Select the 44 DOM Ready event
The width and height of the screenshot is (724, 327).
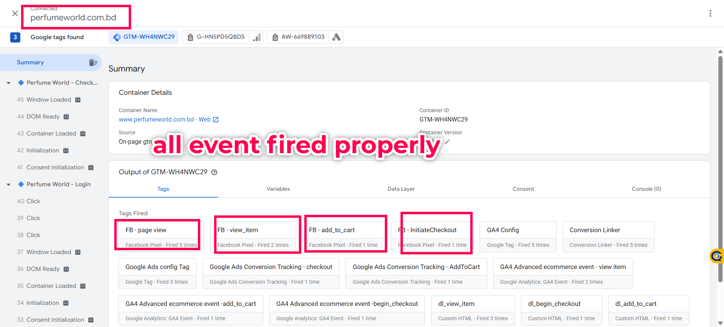point(43,117)
